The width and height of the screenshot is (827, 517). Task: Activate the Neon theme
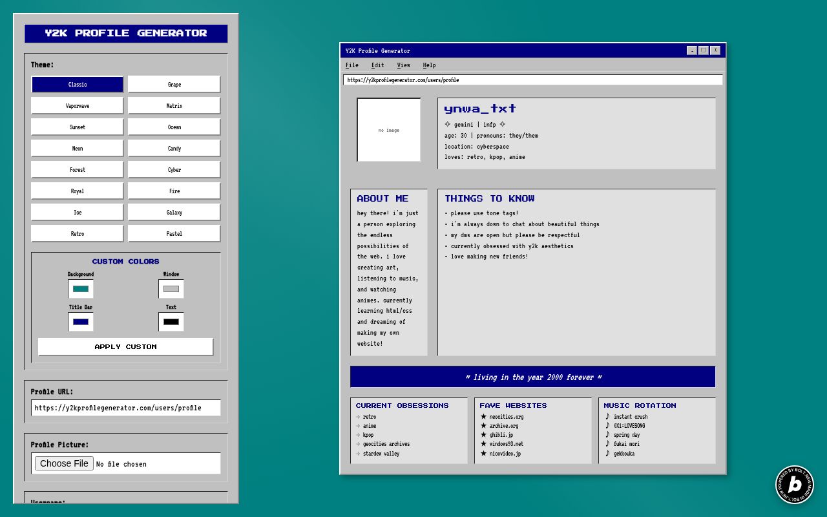(x=78, y=149)
